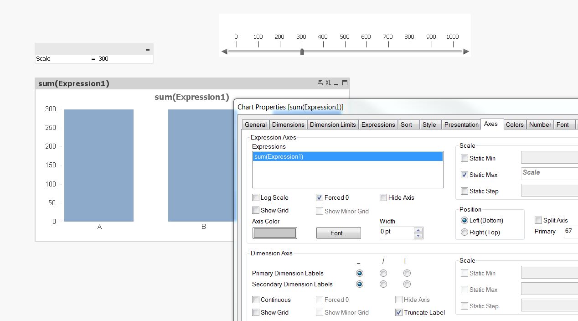Viewport: 578px width, 321px height.
Task: Open the Presentation tab
Action: click(x=461, y=124)
